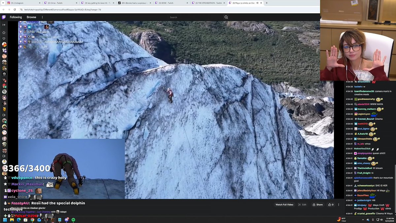Viewport: 396px width, 223px height.
Task: Click the site info icon in the address bar
Action: coord(21,10)
